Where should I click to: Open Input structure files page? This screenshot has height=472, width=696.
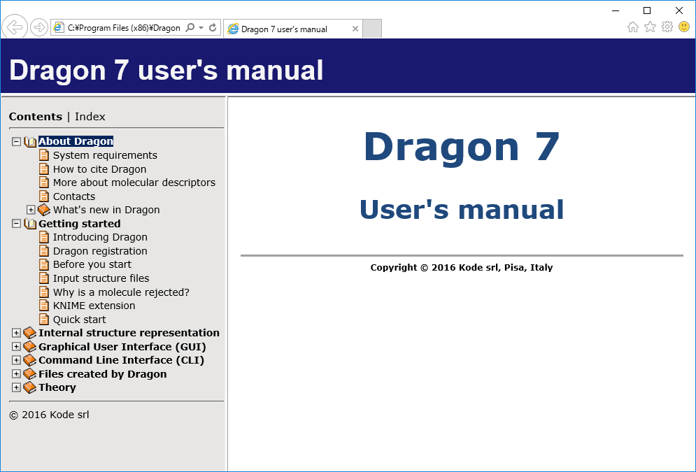101,278
